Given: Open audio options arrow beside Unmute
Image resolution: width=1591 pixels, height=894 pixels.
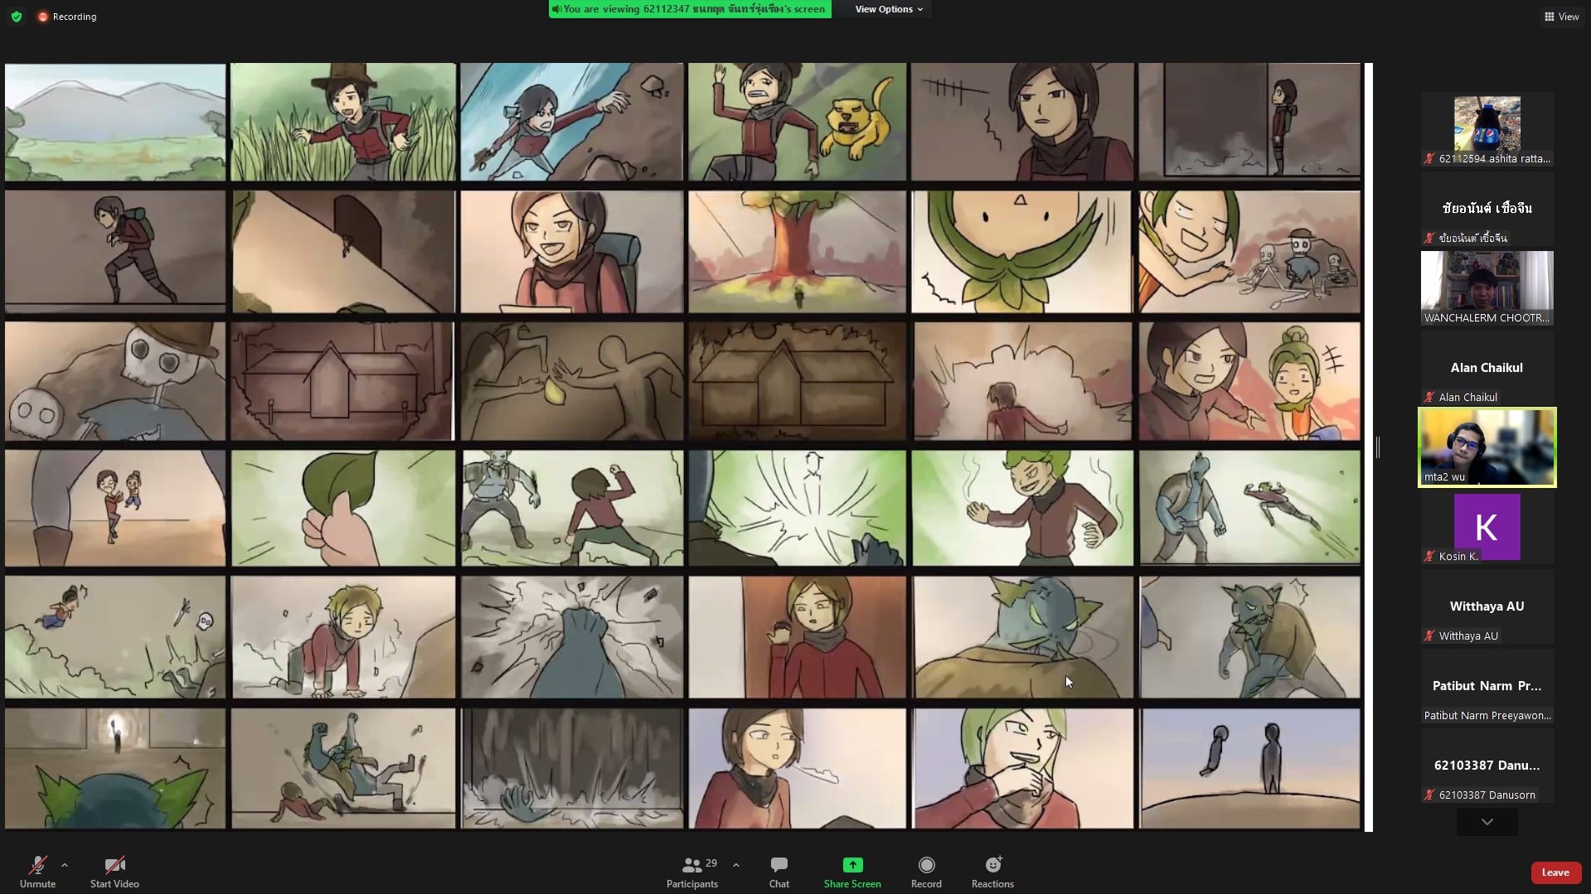Looking at the screenshot, I should click(x=65, y=865).
